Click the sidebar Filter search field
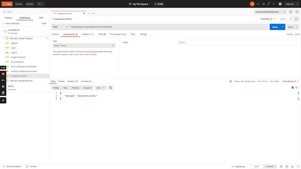Viewport: 301px width, 169px height. coord(25,12)
